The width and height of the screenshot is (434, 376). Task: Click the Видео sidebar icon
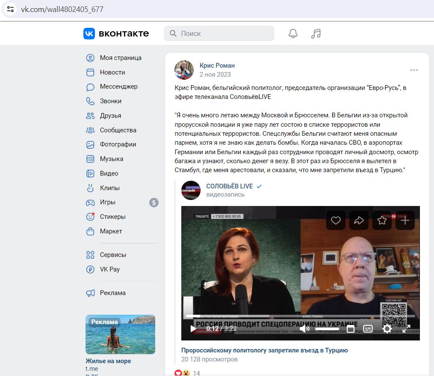tap(90, 173)
